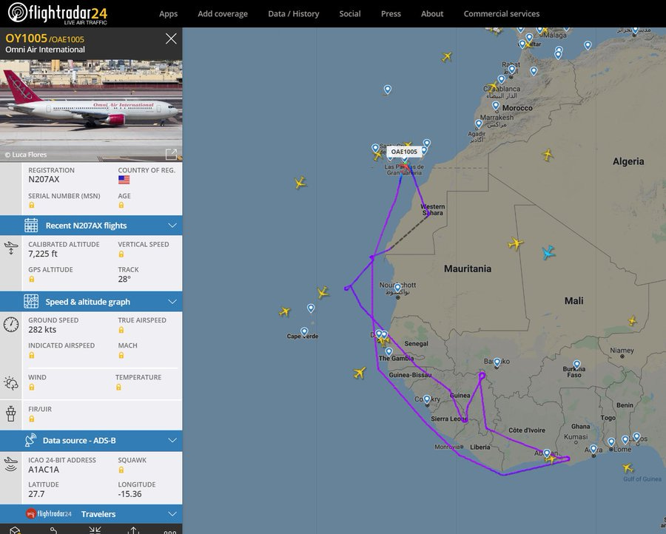Click the 282 kts ground speed value
This screenshot has width=666, height=534.
pos(42,329)
